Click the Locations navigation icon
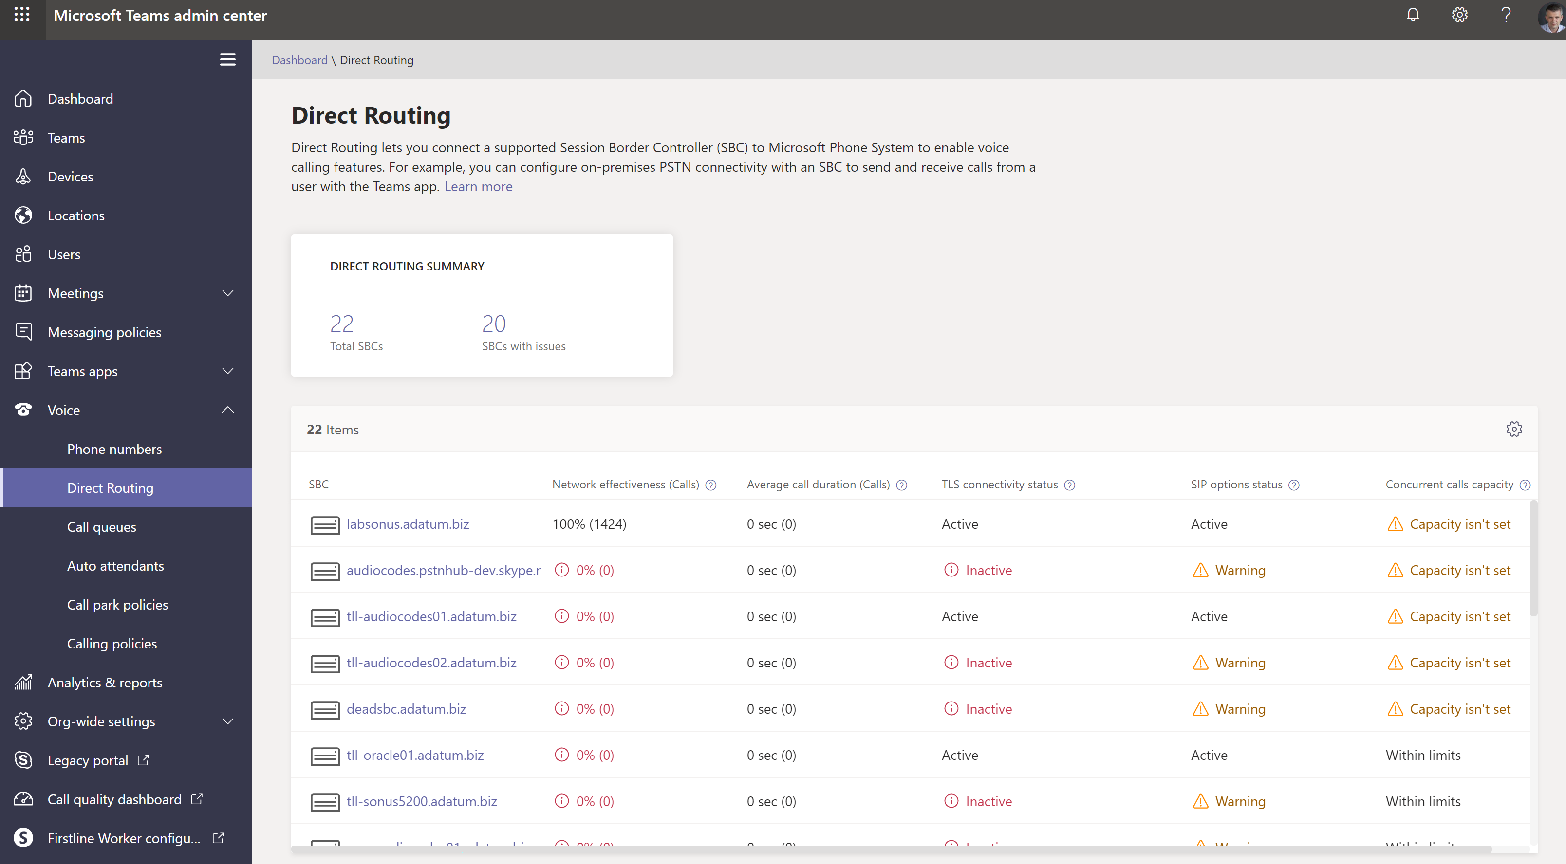Image resolution: width=1566 pixels, height=864 pixels. pos(23,214)
